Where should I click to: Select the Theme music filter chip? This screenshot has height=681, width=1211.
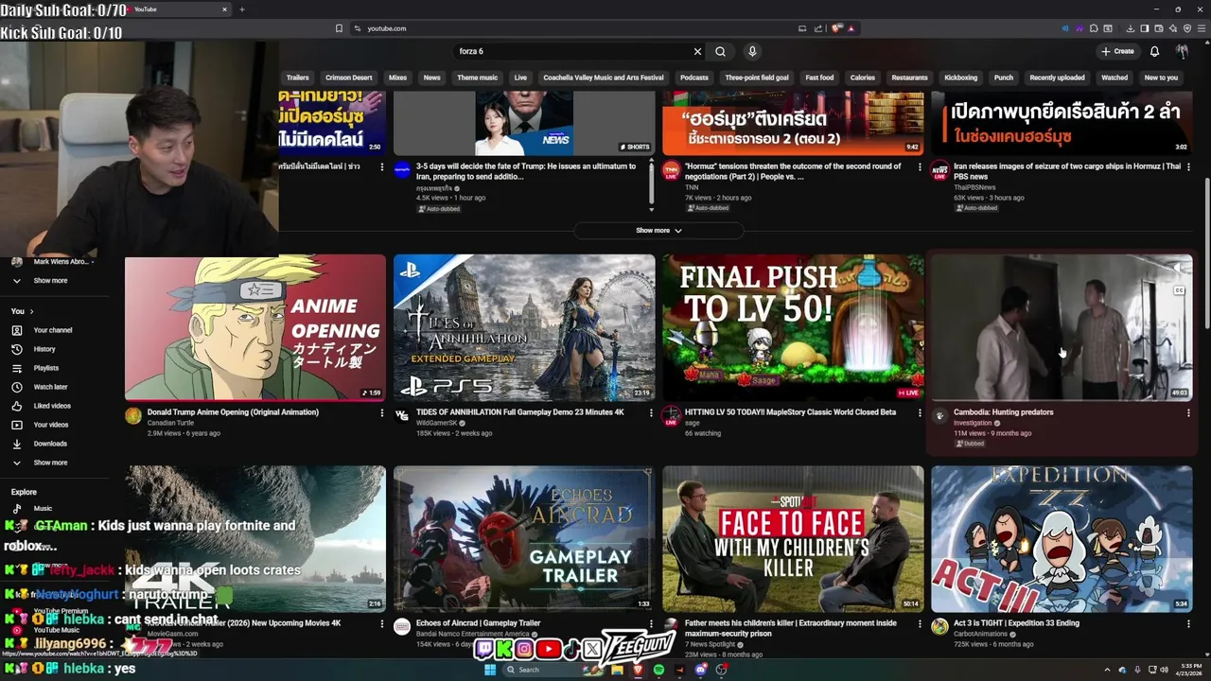click(x=477, y=78)
